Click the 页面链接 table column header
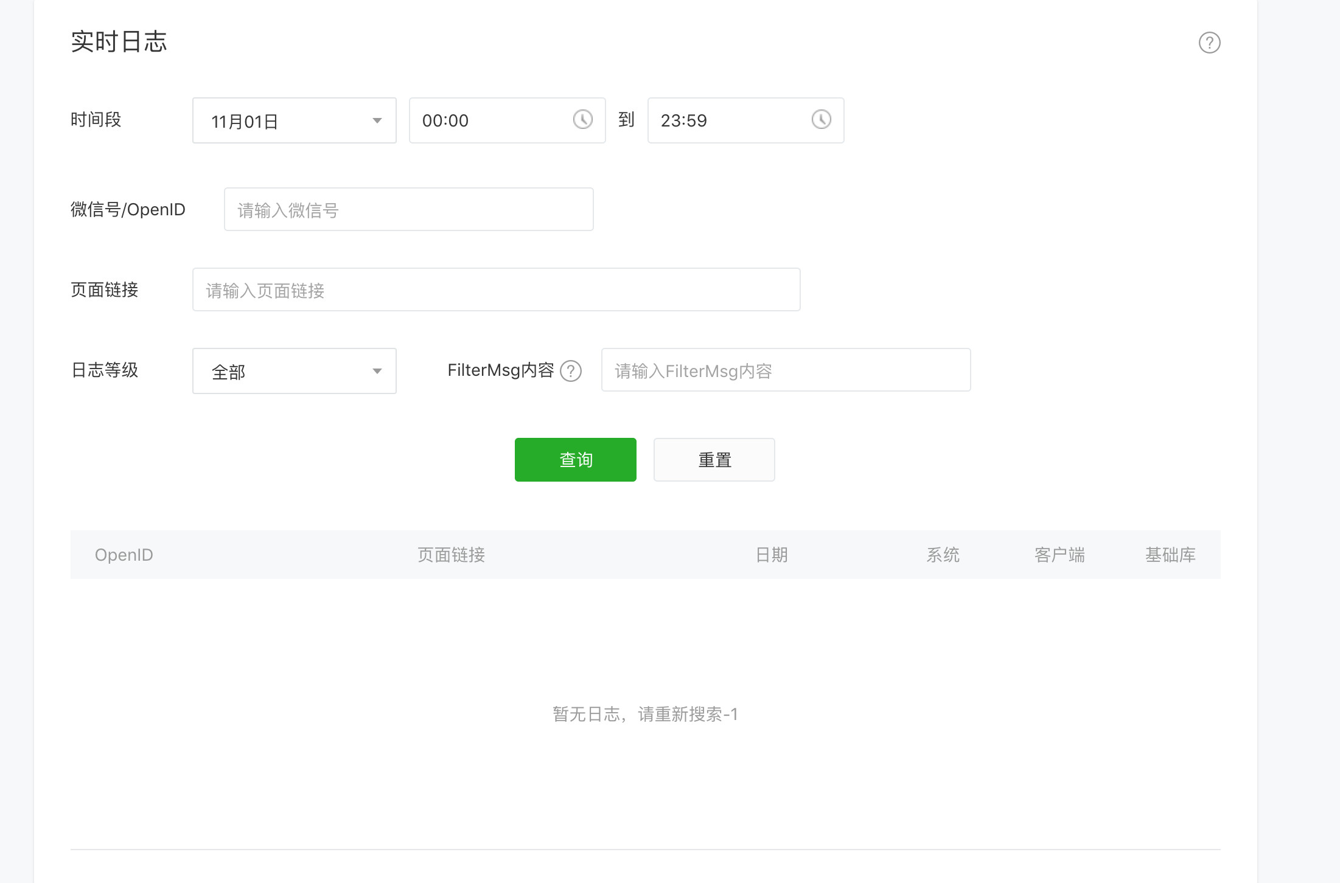Screen dimensions: 1340x883 (451, 555)
